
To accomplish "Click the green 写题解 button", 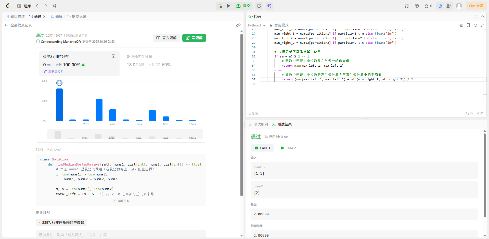I will pos(194,38).
